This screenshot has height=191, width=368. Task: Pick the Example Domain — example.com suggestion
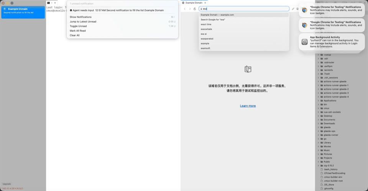pos(244,15)
